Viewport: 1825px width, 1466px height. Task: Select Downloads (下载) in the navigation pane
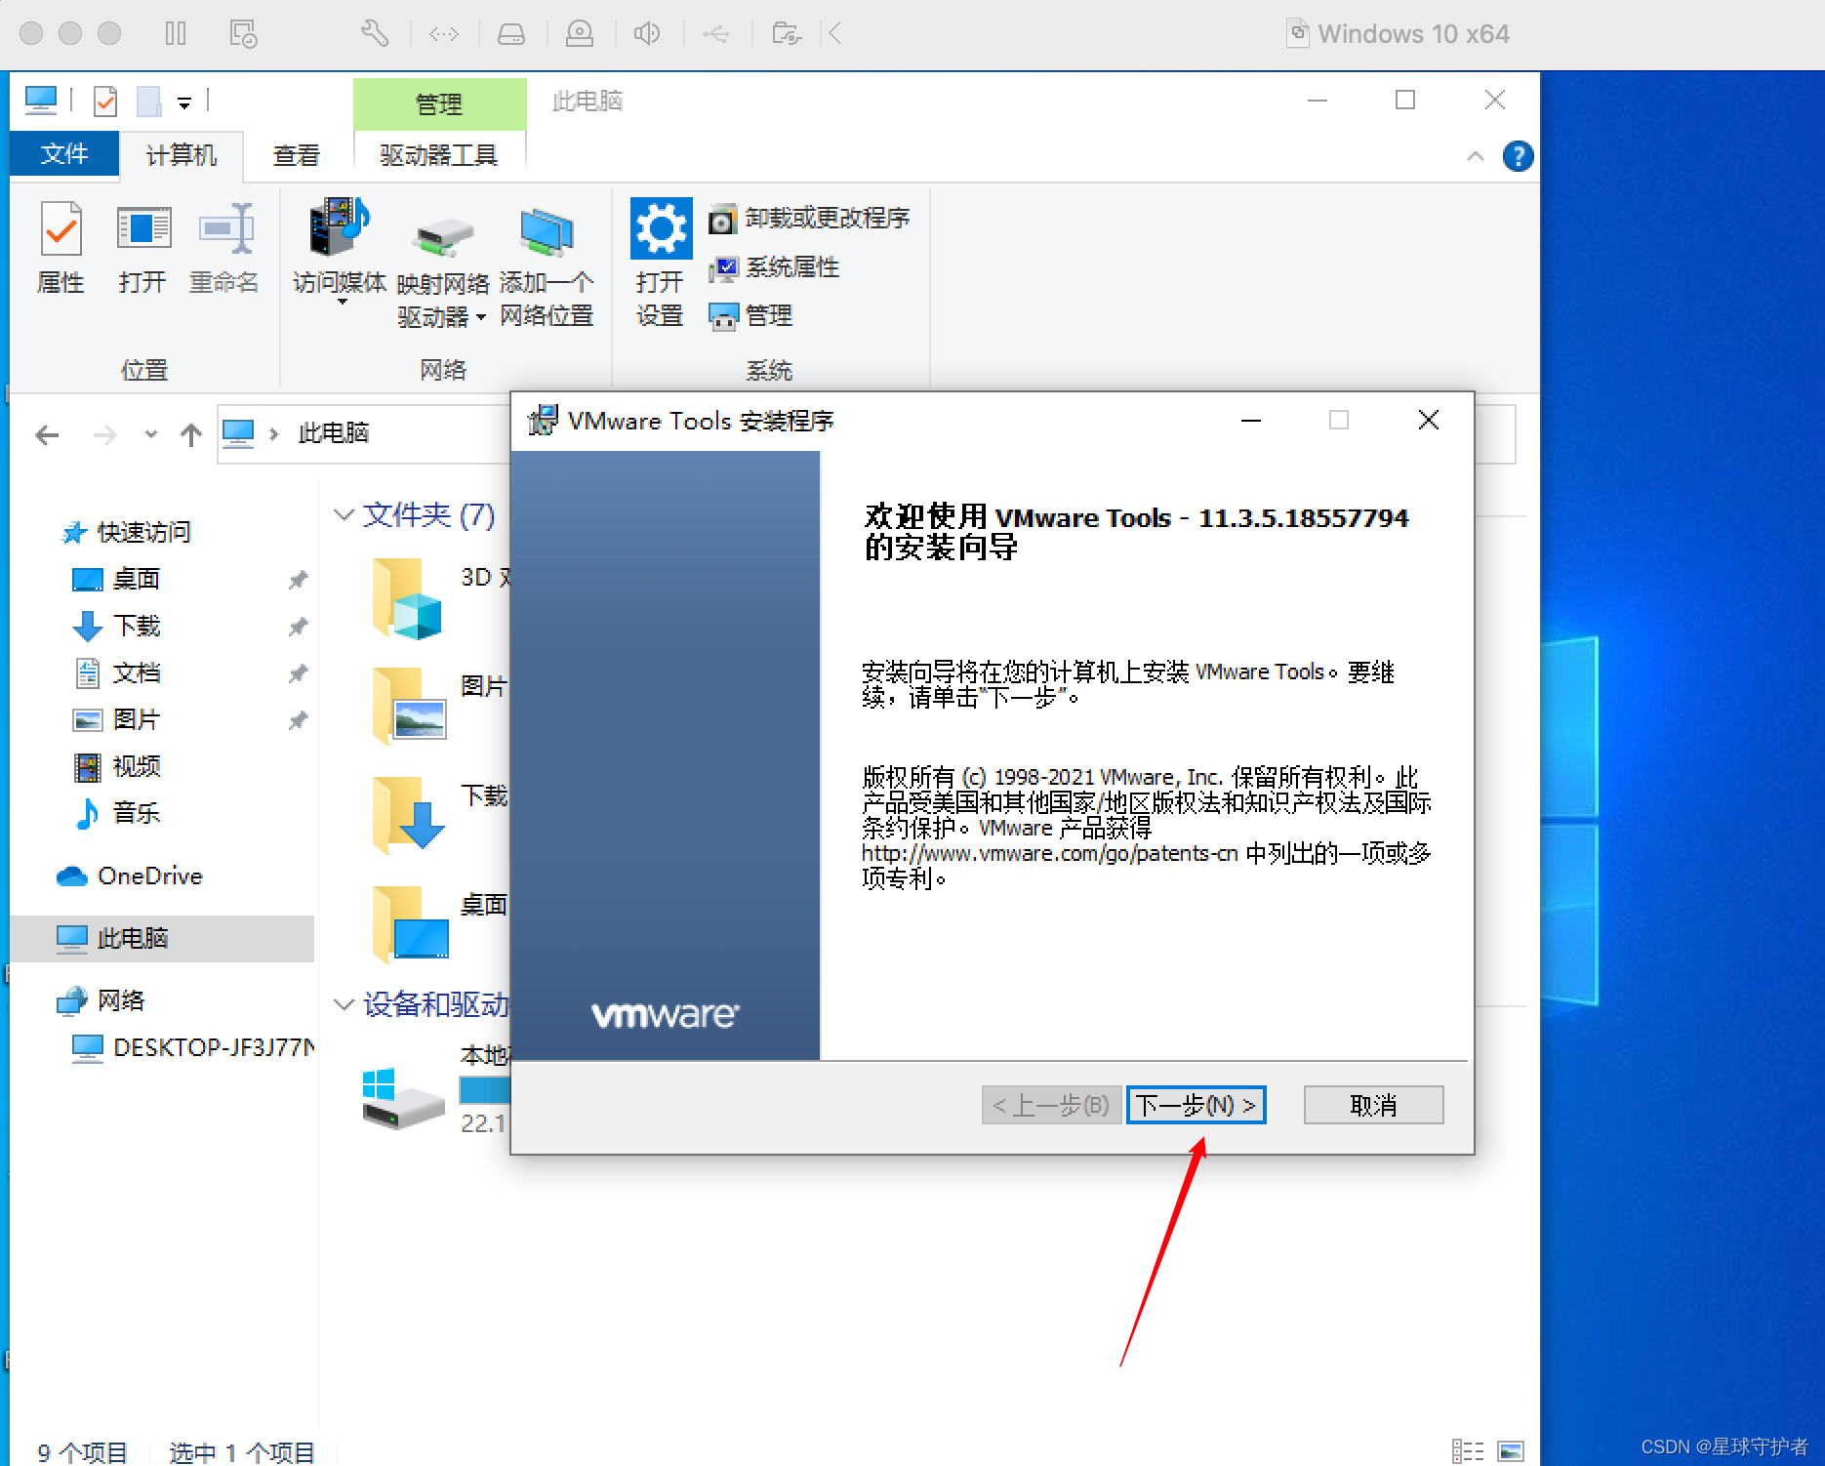click(116, 626)
